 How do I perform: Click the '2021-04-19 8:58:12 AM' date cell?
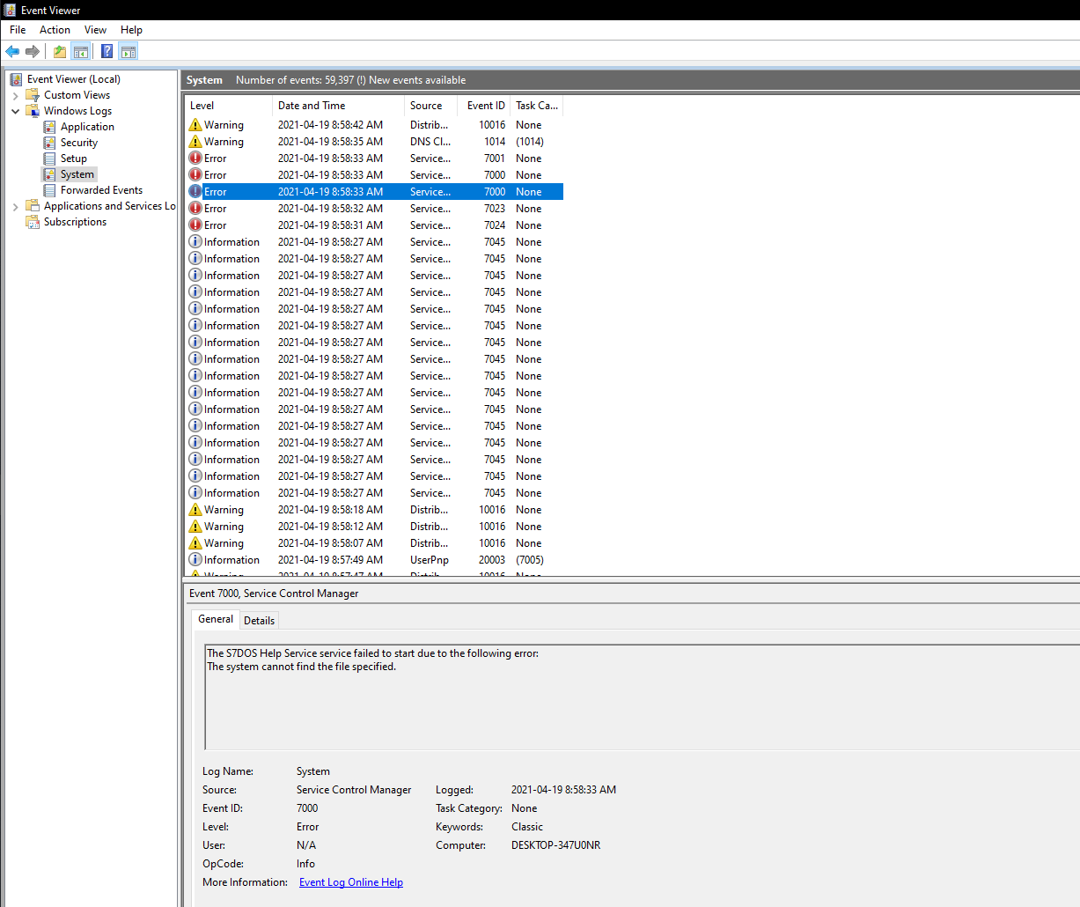tap(330, 527)
